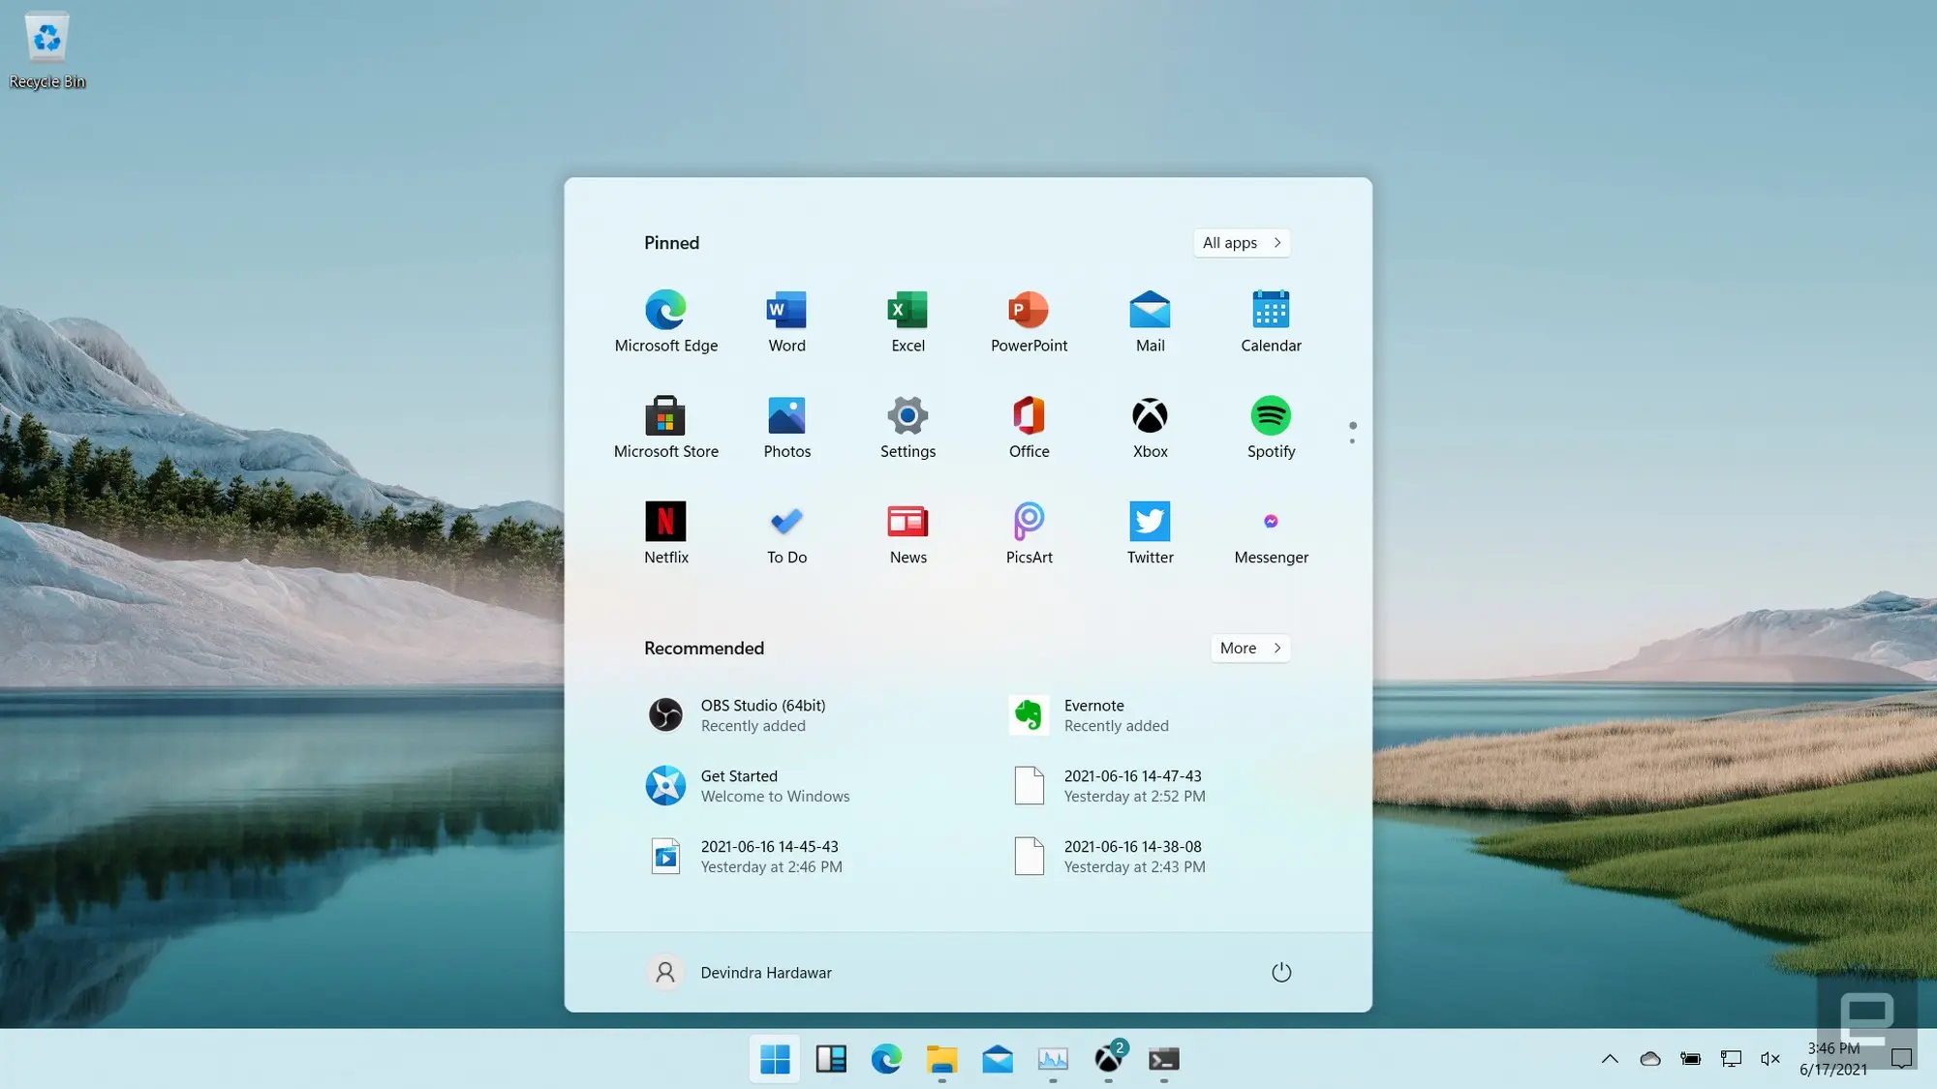Launch Netflix streaming app

point(666,520)
